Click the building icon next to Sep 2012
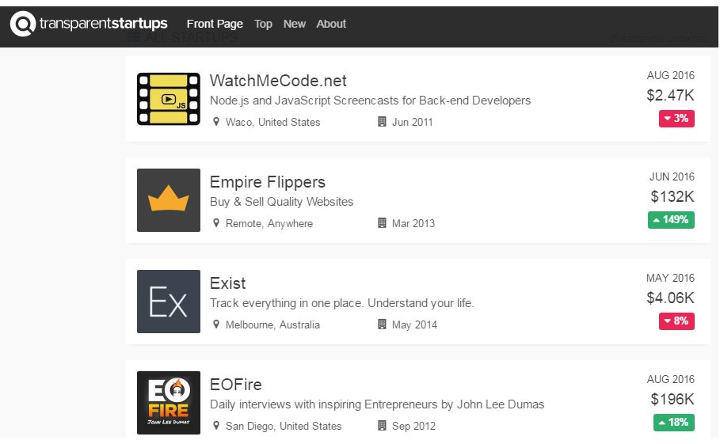Image resolution: width=720 pixels, height=444 pixels. [382, 426]
